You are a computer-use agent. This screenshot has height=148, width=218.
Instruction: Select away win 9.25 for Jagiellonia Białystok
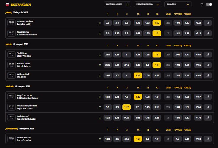coord(127,118)
